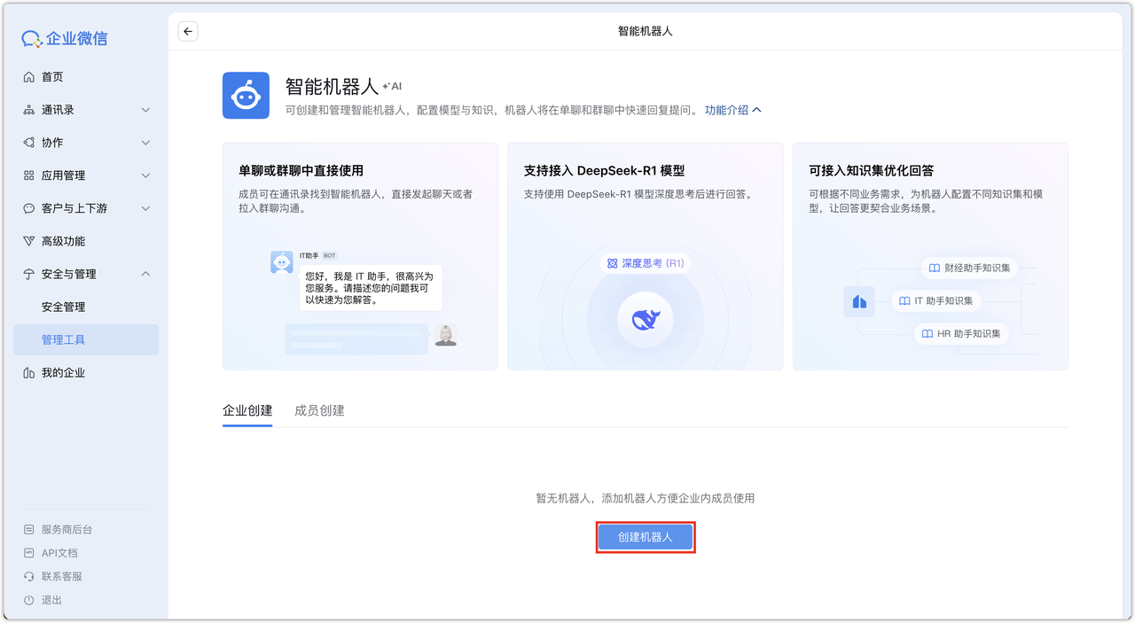The image size is (1135, 623).
Task: Click the 深度思考 (R1) DeepSeek icon
Action: 645,263
